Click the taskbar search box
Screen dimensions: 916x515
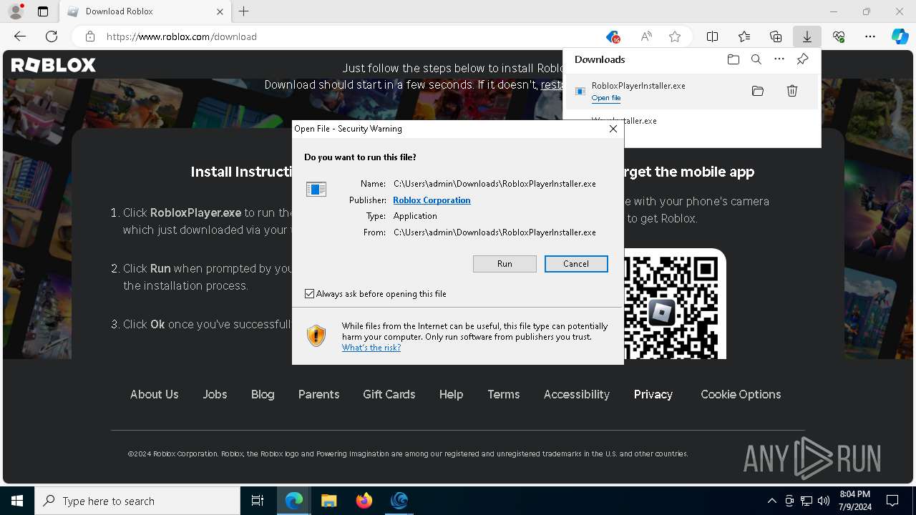137,501
